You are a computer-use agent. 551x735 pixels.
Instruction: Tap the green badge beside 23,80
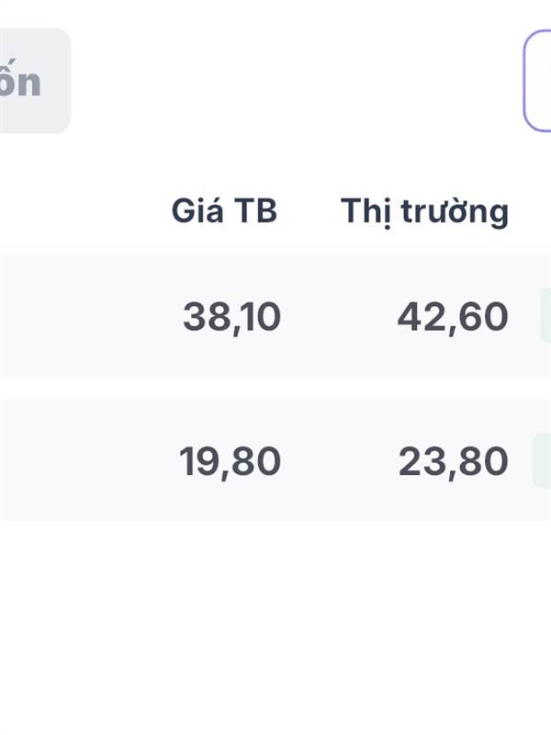542,461
